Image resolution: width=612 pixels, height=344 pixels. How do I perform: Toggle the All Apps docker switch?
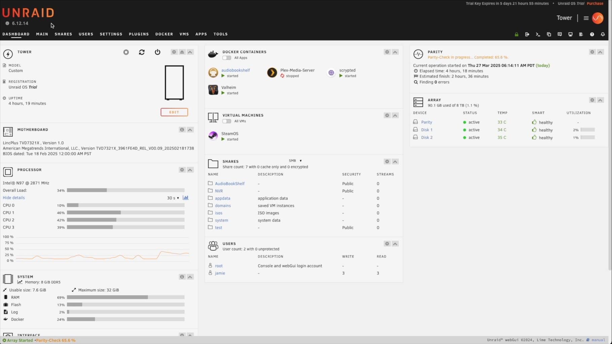(x=227, y=58)
